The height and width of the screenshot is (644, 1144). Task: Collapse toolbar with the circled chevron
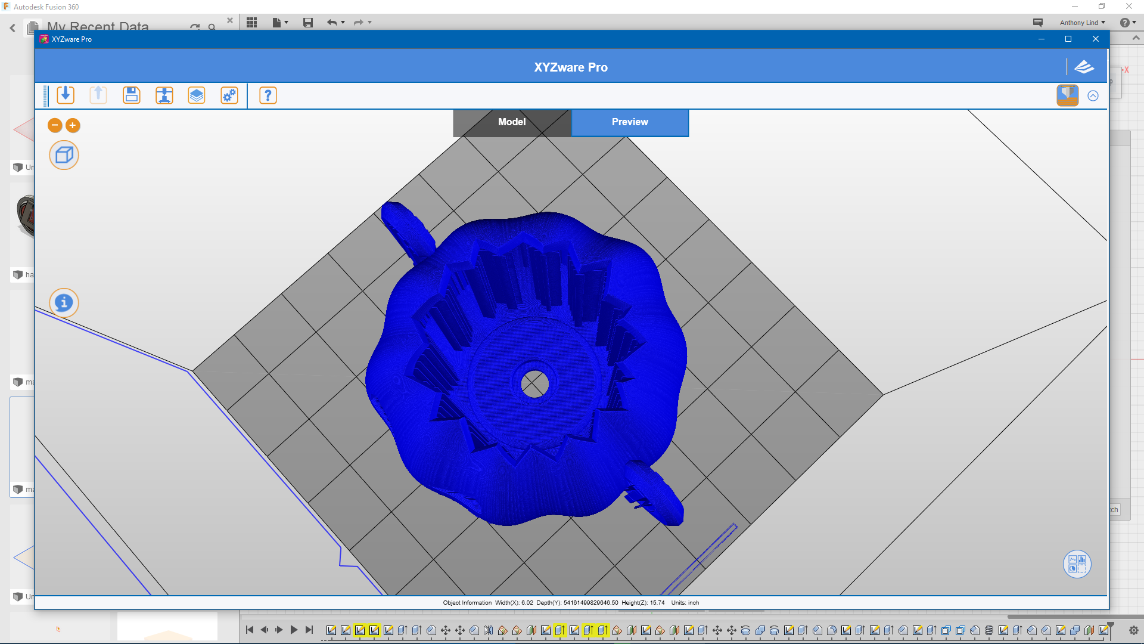coord(1093,96)
